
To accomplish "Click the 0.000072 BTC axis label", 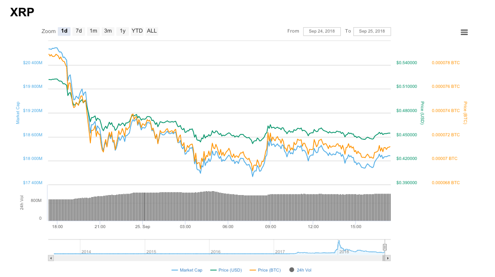I will (446, 135).
